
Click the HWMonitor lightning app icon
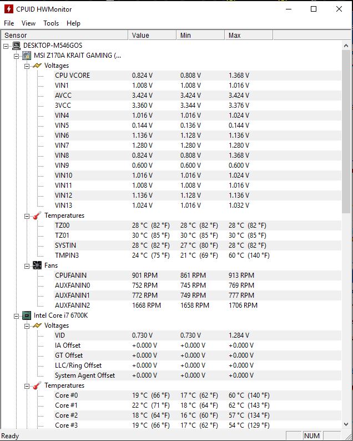coord(8,9)
